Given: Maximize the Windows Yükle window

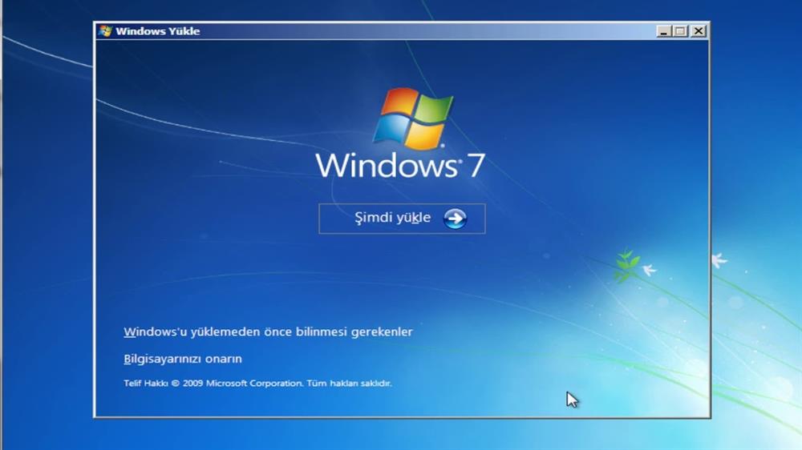Looking at the screenshot, I should [681, 31].
